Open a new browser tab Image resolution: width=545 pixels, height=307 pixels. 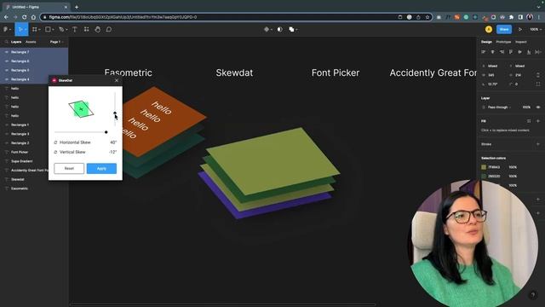[77, 7]
